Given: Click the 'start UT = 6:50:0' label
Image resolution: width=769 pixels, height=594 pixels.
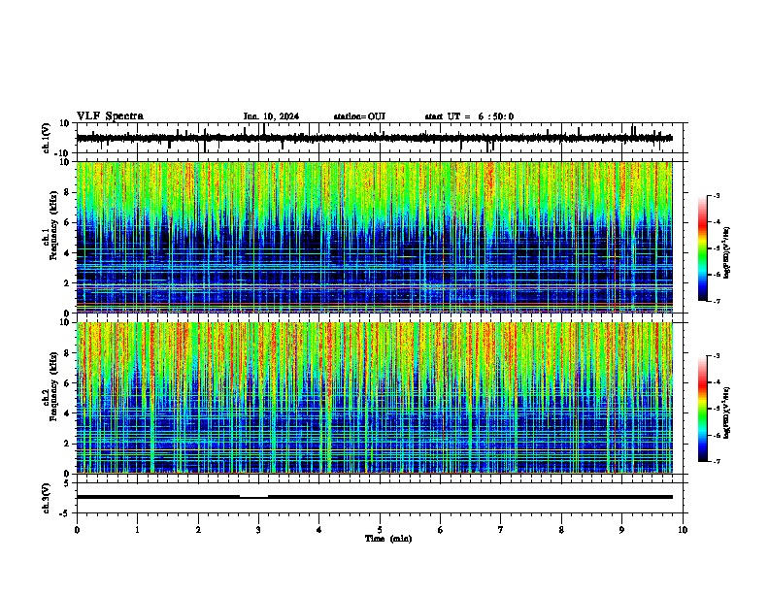Looking at the screenshot, I should 469,116.
